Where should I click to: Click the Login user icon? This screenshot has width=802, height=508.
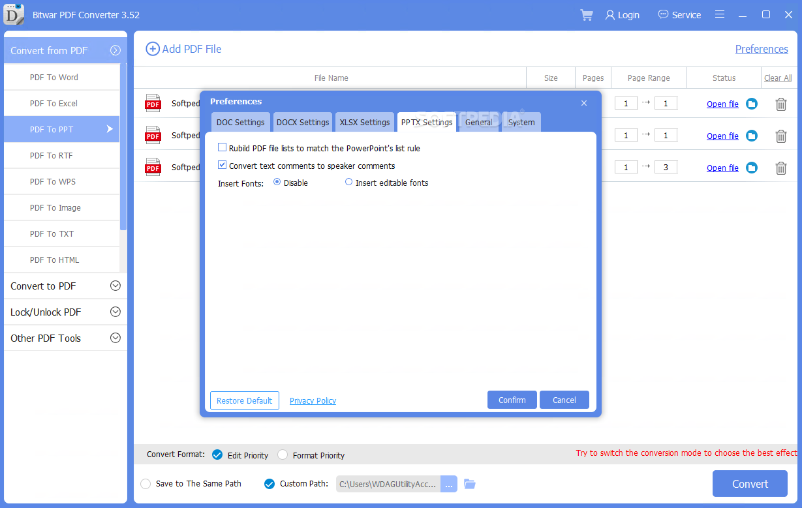point(610,15)
